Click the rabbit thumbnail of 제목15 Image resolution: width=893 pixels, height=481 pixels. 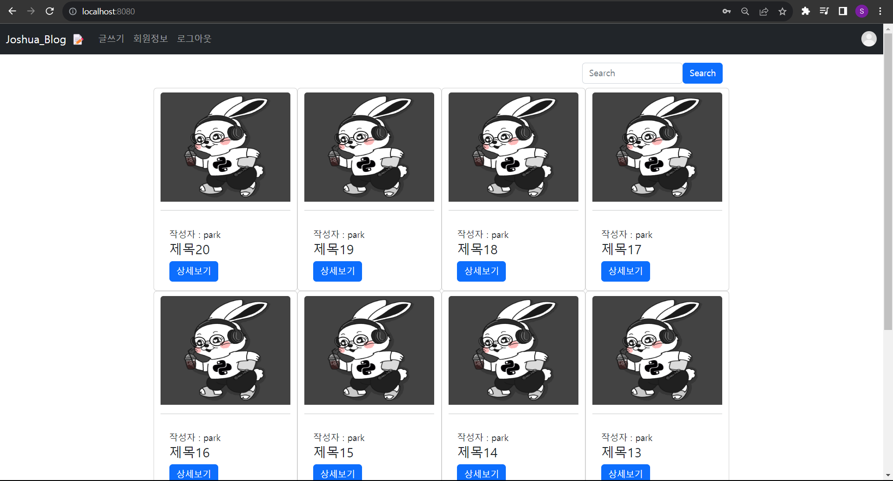[x=369, y=350]
